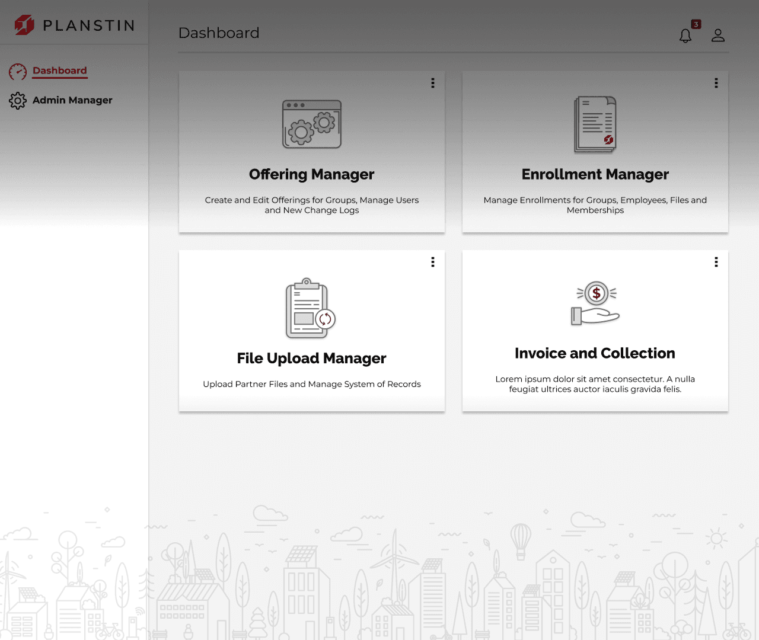759x640 pixels.
Task: Open Enrollment Manager card options menu
Action: coord(716,83)
